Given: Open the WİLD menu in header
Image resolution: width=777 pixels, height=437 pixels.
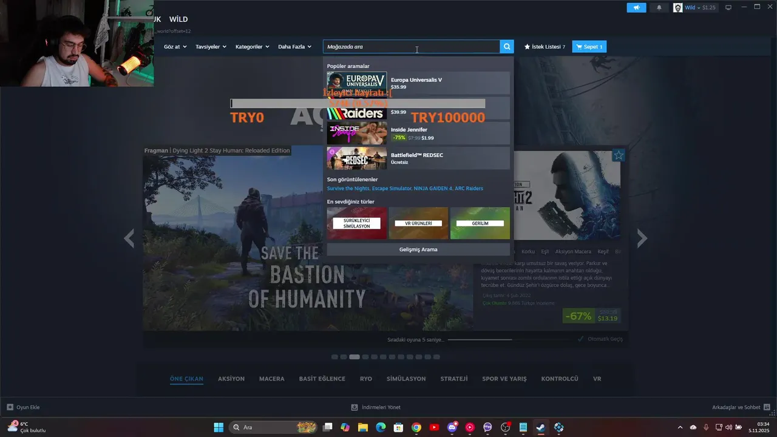Looking at the screenshot, I should pos(178,19).
